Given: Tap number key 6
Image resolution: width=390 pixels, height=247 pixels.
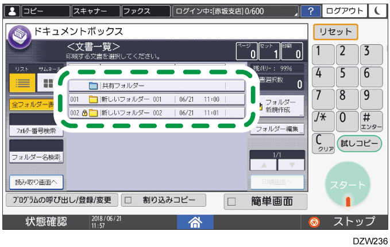Looking at the screenshot, I should click(372, 77).
